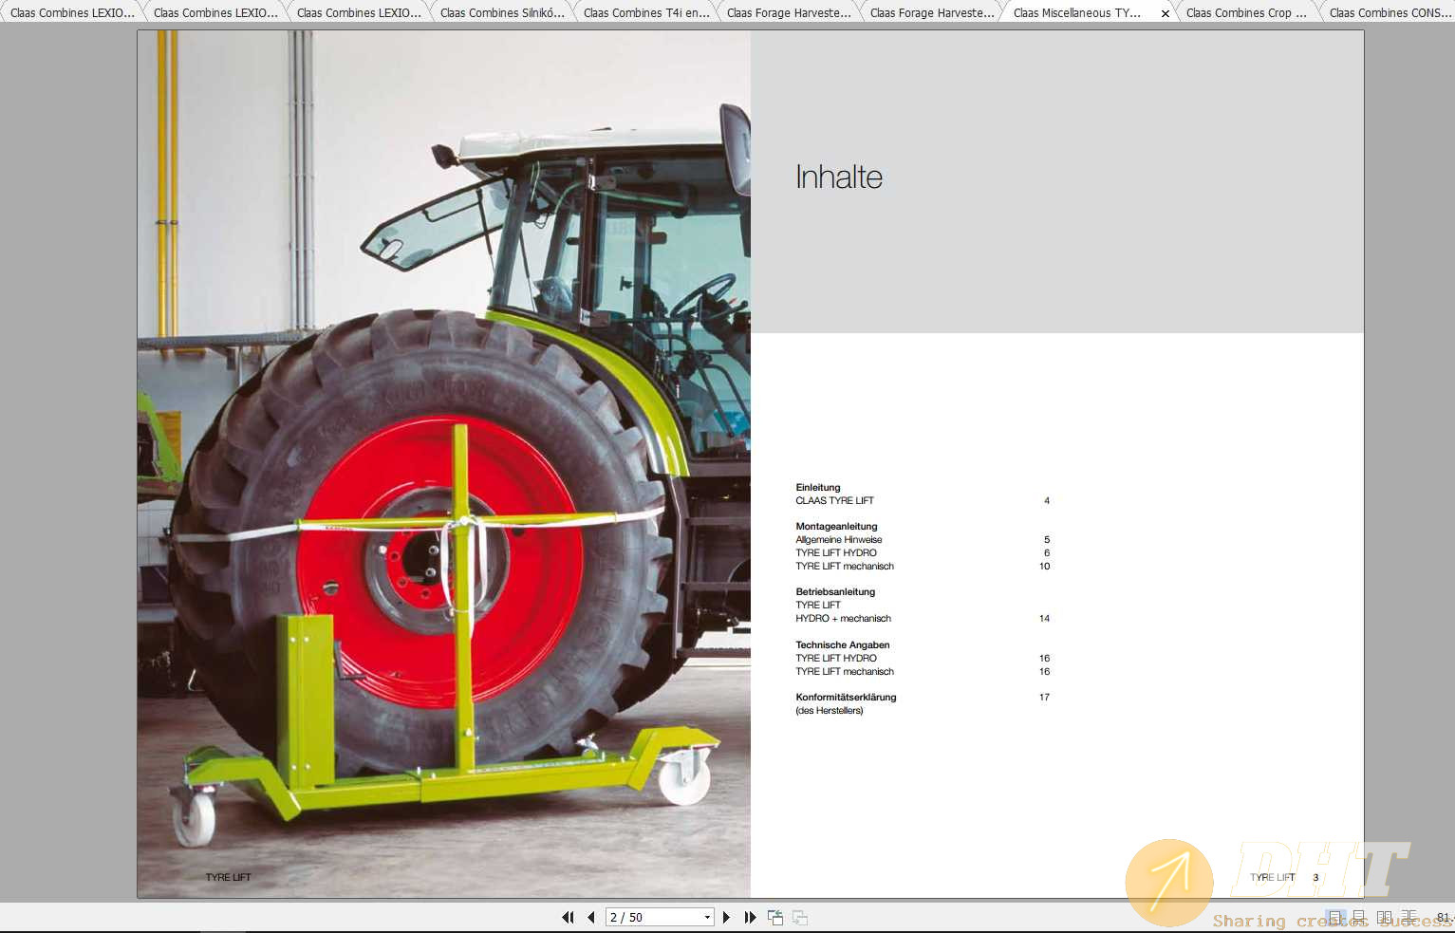Screen dimensions: 1455x933
Task: Select two-page facing layout icon
Action: (1384, 918)
